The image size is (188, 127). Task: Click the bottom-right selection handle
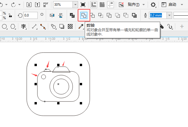(81, 103)
